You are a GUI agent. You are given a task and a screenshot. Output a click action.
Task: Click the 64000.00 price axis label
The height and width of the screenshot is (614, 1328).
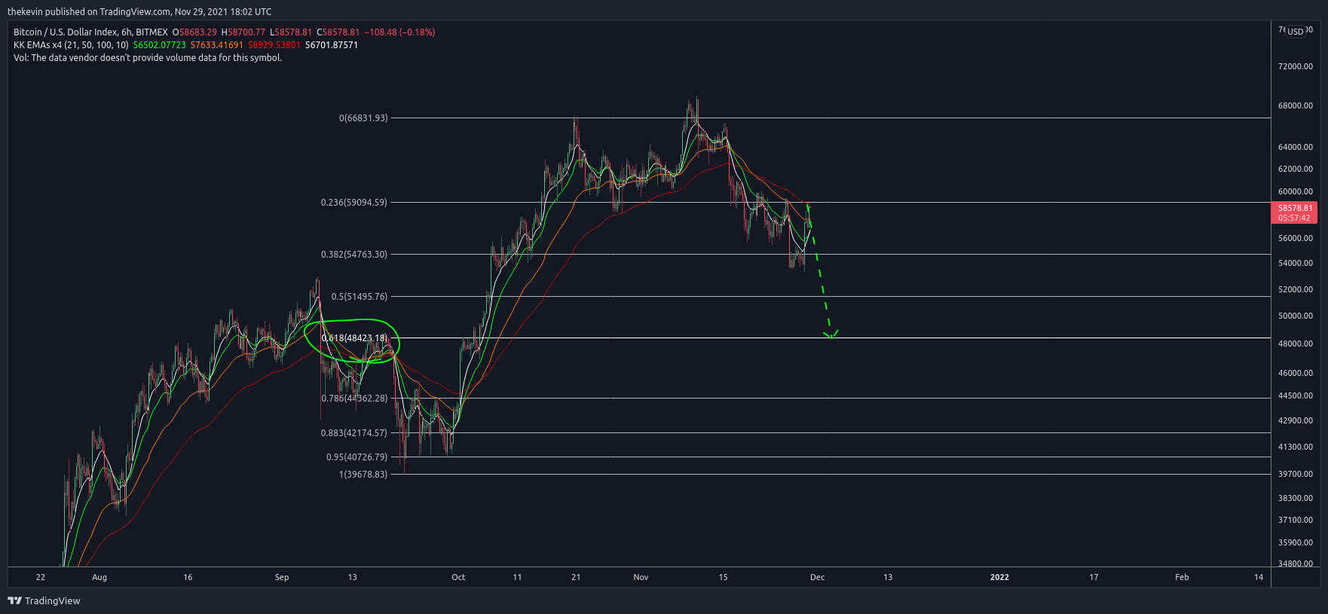pos(1296,147)
